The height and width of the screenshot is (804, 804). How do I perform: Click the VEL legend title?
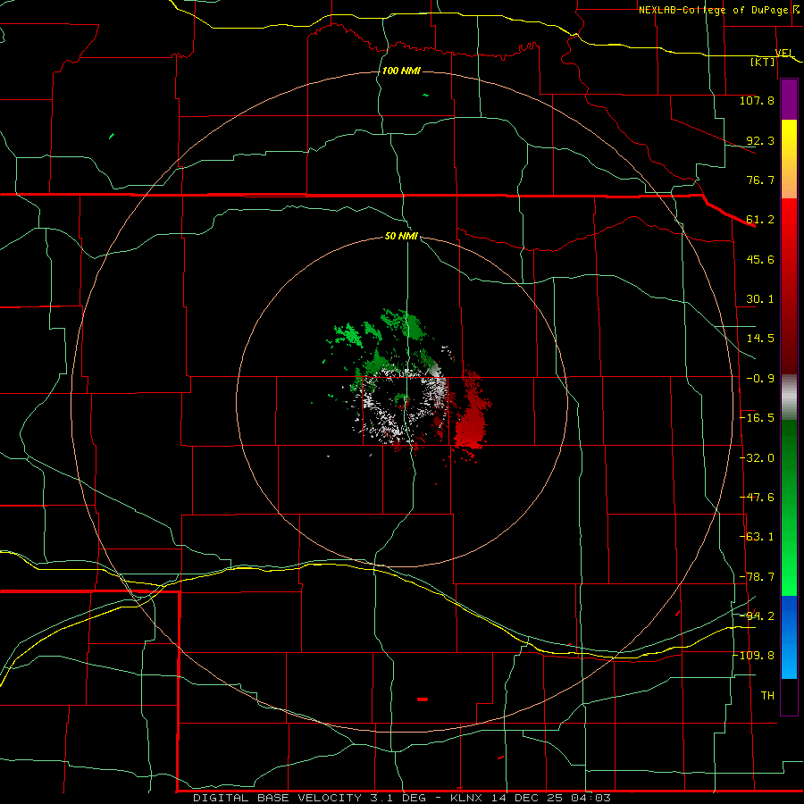tap(784, 53)
